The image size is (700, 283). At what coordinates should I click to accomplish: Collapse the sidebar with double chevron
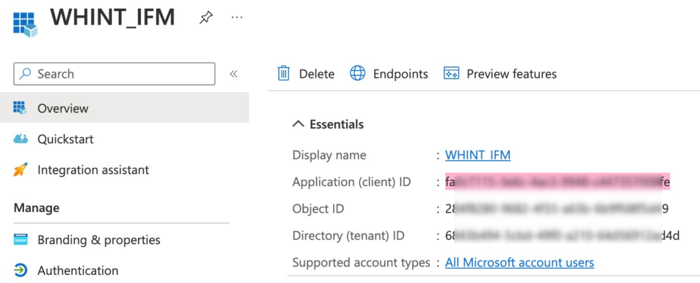point(233,74)
